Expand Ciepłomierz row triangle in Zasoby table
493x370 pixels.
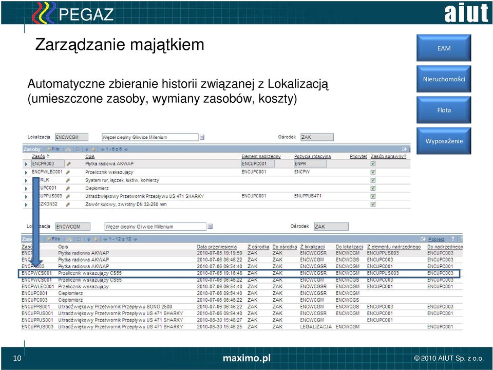click(26, 189)
